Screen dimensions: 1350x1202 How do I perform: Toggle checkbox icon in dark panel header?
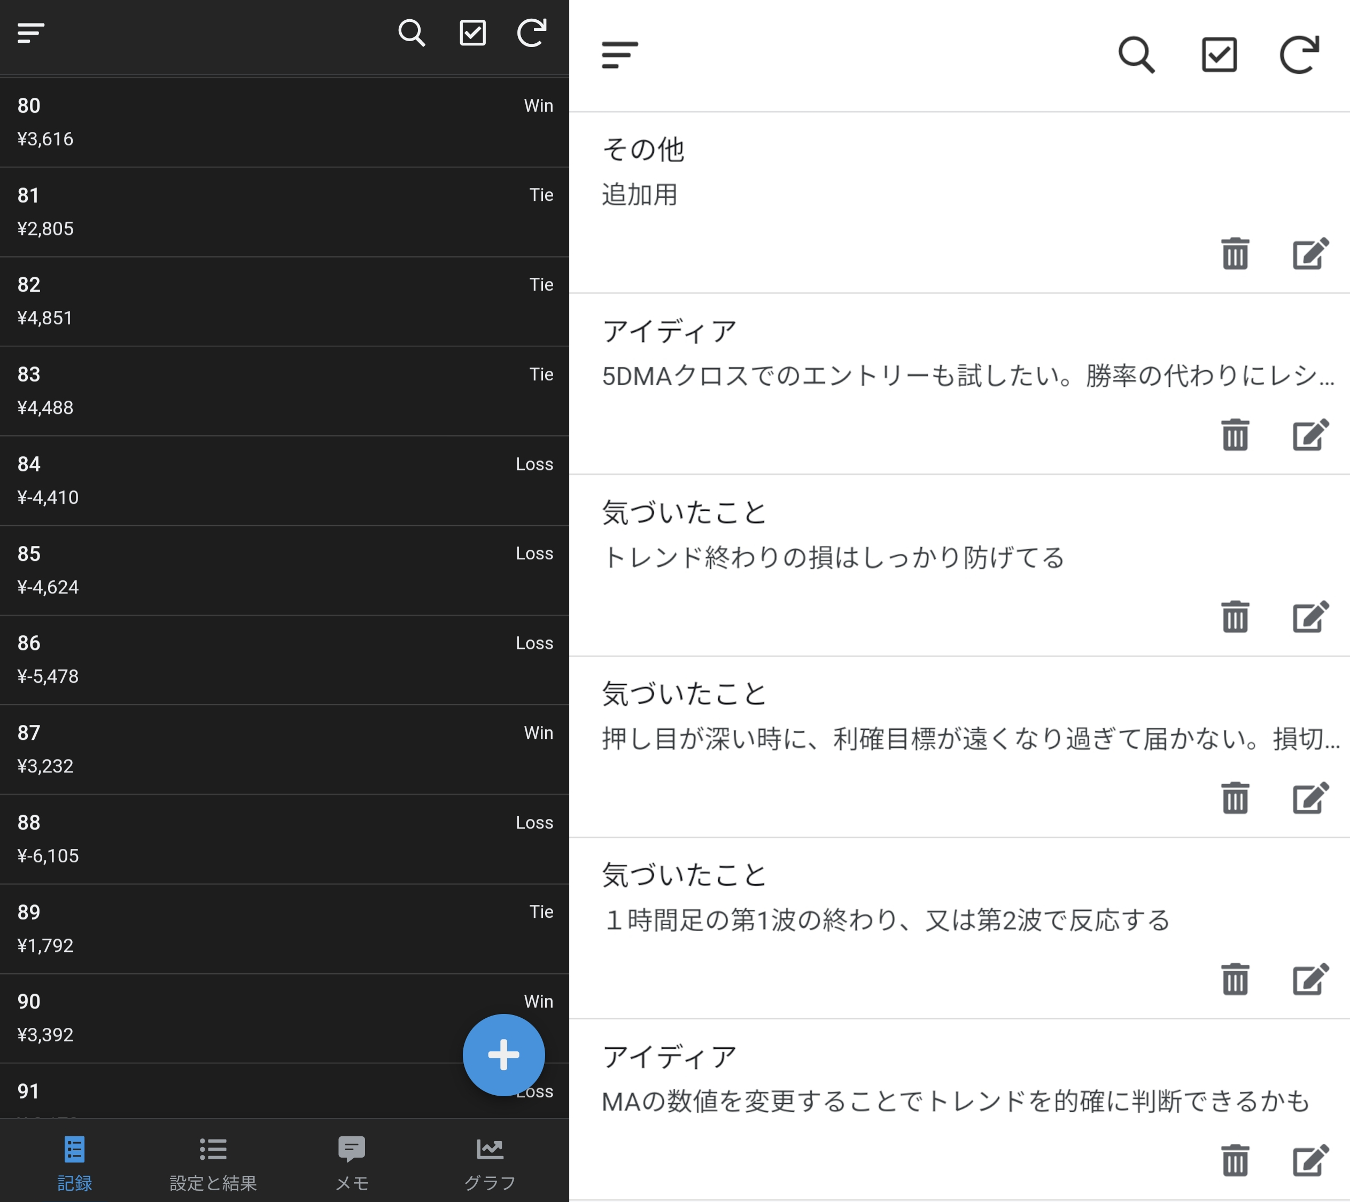pos(472,33)
